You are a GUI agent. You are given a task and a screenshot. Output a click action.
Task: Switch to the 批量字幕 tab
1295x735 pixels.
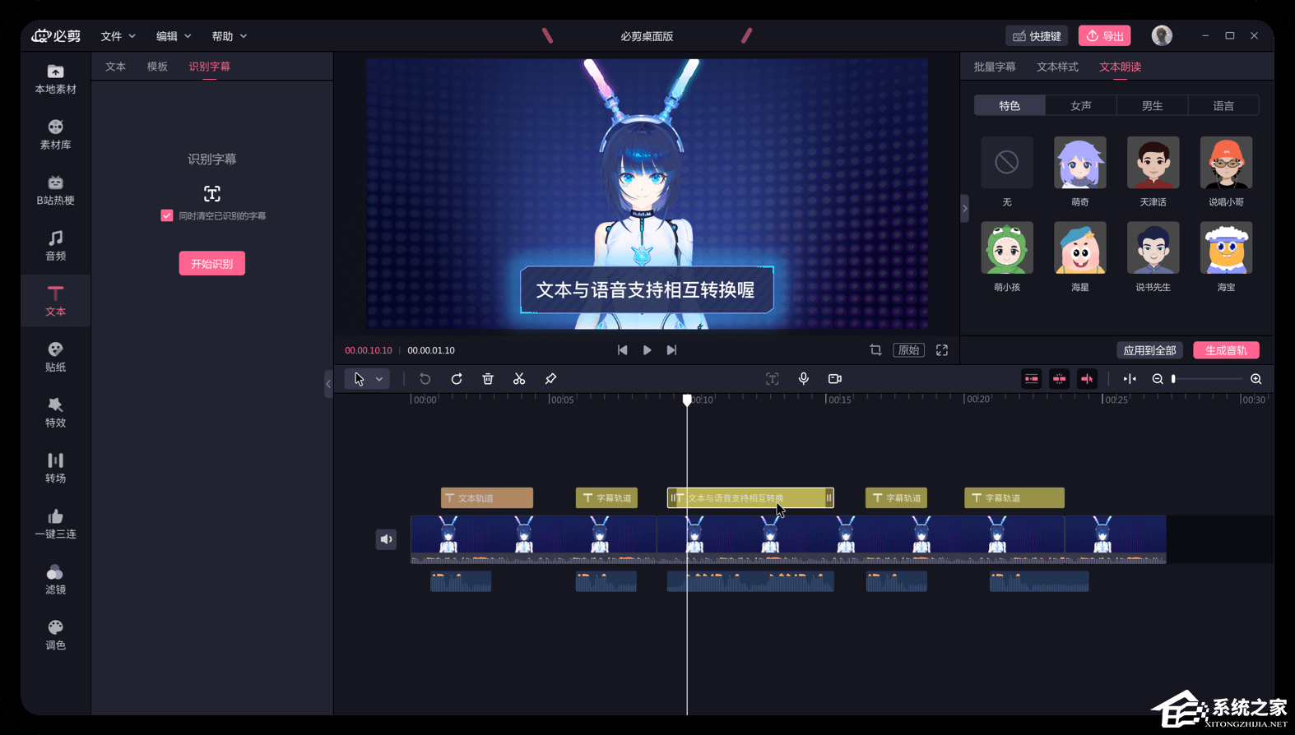[x=995, y=67]
